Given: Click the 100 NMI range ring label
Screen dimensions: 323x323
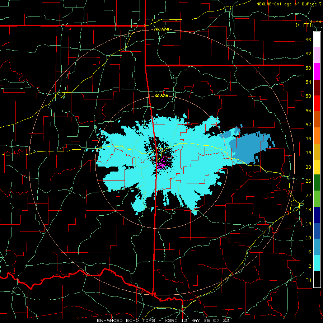Looking at the screenshot, I should coord(161,29).
